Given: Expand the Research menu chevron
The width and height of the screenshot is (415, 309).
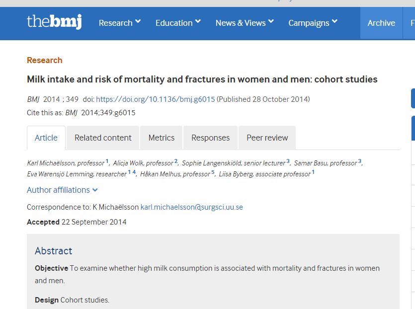Looking at the screenshot, I should coord(138,21).
